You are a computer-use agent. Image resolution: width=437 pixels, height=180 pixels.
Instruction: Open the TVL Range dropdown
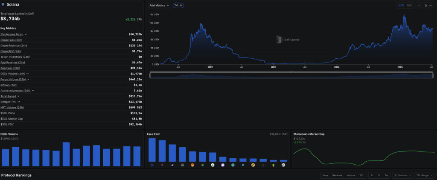(x=425, y=175)
